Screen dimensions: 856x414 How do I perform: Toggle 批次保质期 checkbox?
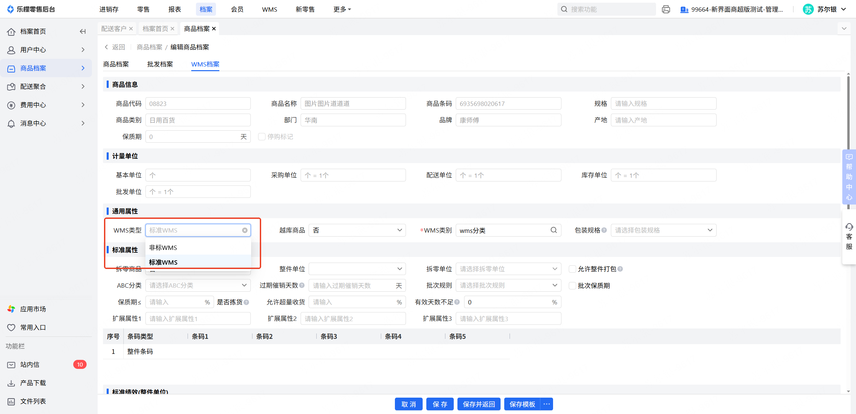(x=572, y=286)
